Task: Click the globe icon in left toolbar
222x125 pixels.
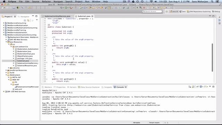Action: (18, 8)
